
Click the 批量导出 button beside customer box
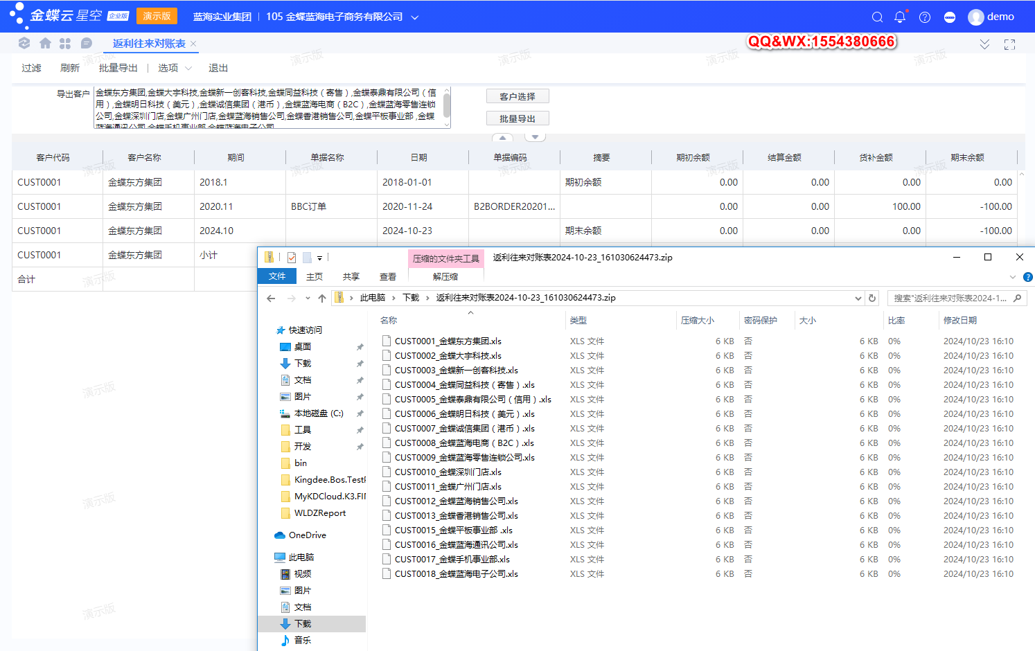click(517, 118)
